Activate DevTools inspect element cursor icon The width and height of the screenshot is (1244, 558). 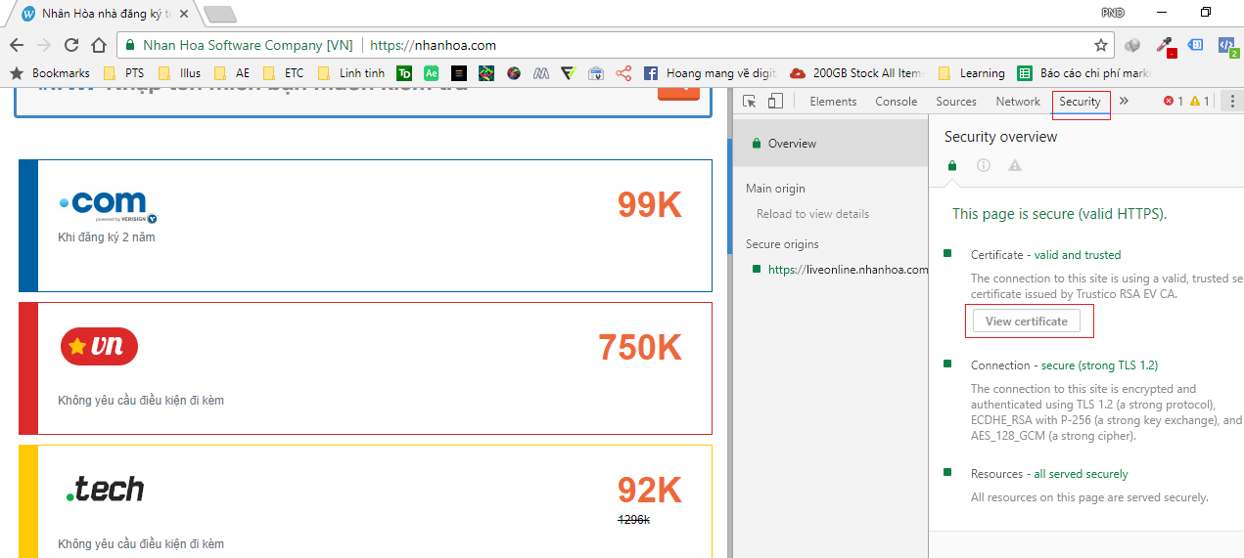pyautogui.click(x=750, y=102)
